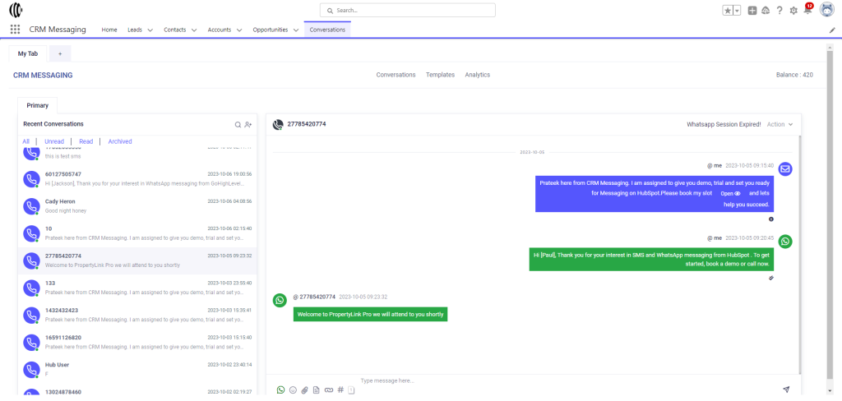Open the Opportunities tab
The height and width of the screenshot is (401, 842).
tap(270, 30)
